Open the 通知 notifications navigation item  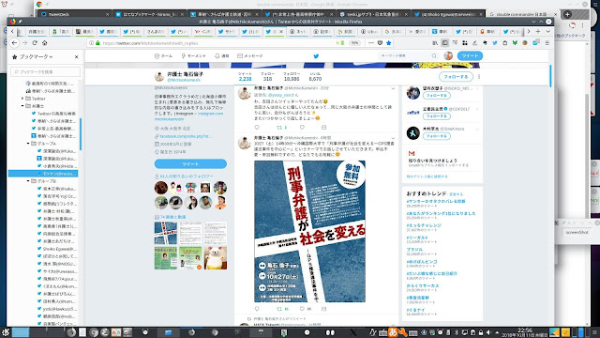coord(221,56)
